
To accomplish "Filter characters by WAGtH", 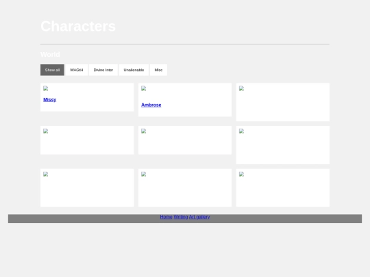I will click(x=77, y=70).
